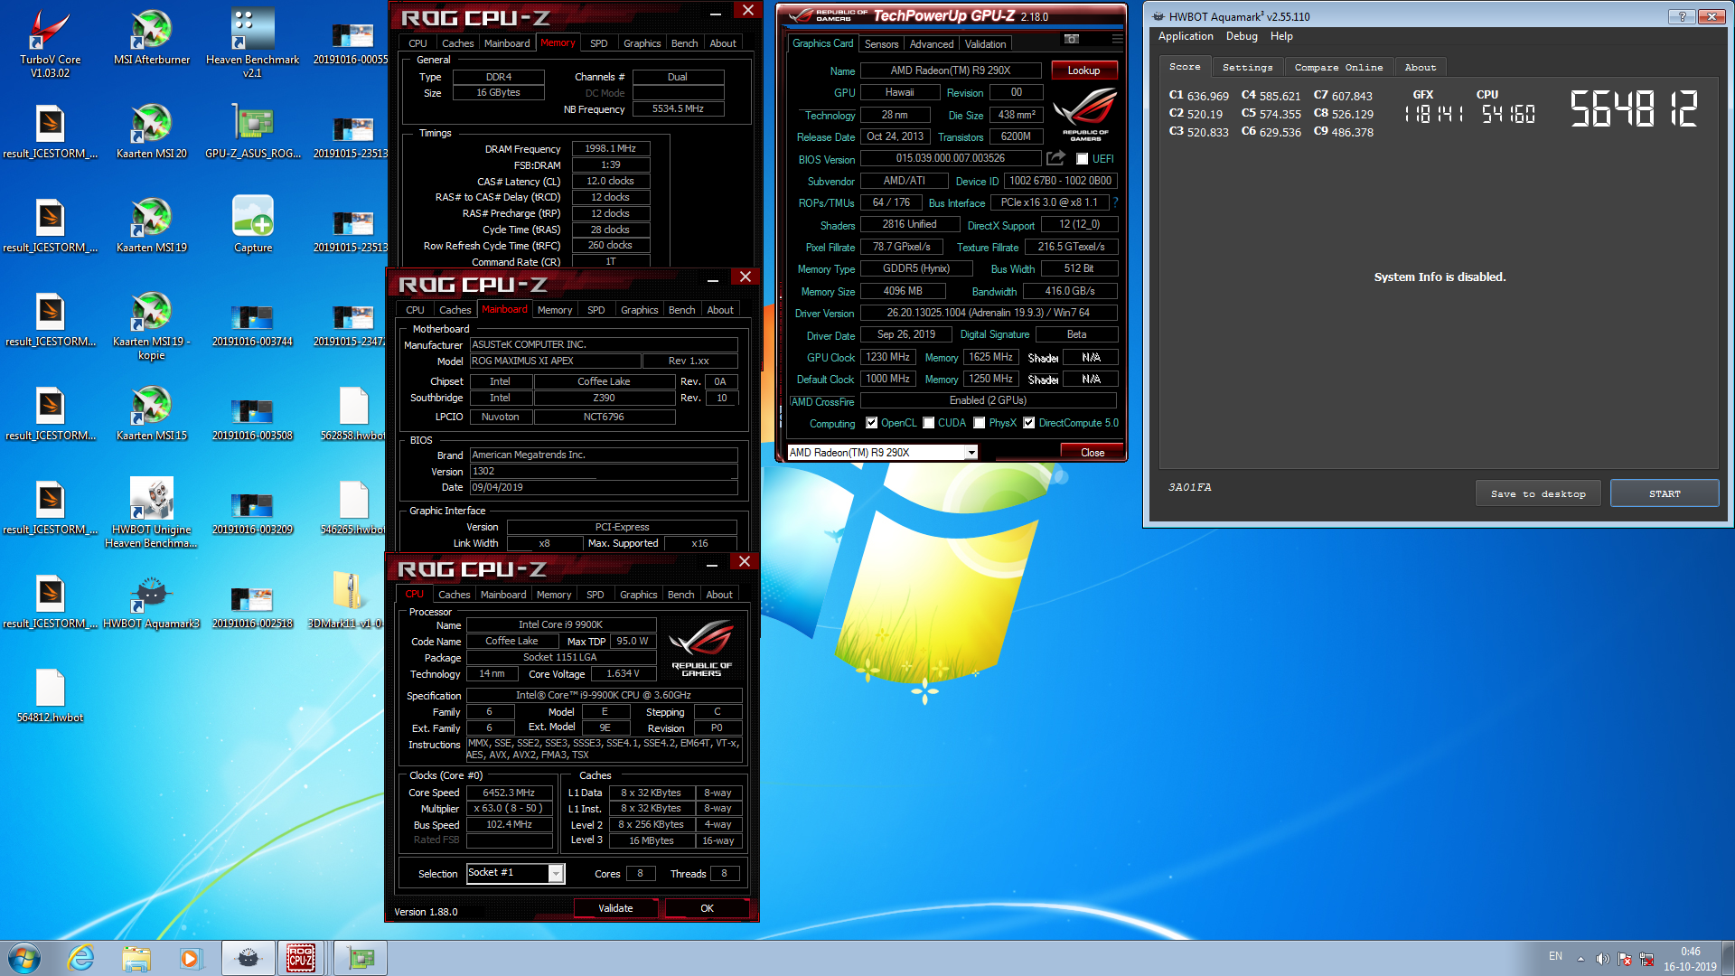Toggle the PhysX checkbox
The width and height of the screenshot is (1735, 976).
pyautogui.click(x=979, y=423)
